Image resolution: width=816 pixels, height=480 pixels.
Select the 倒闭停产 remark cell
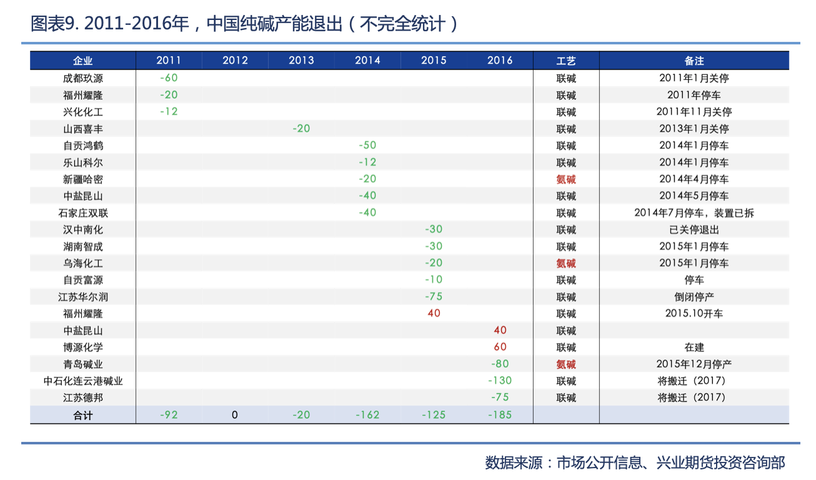point(694,297)
